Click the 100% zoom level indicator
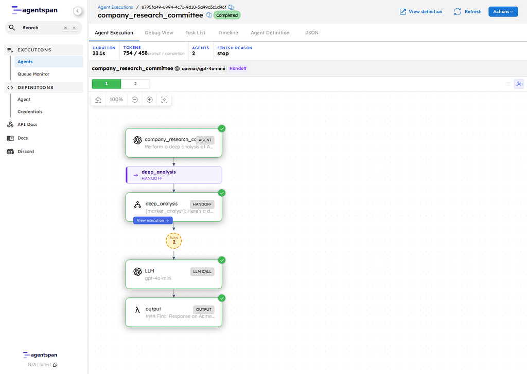 [x=116, y=100]
